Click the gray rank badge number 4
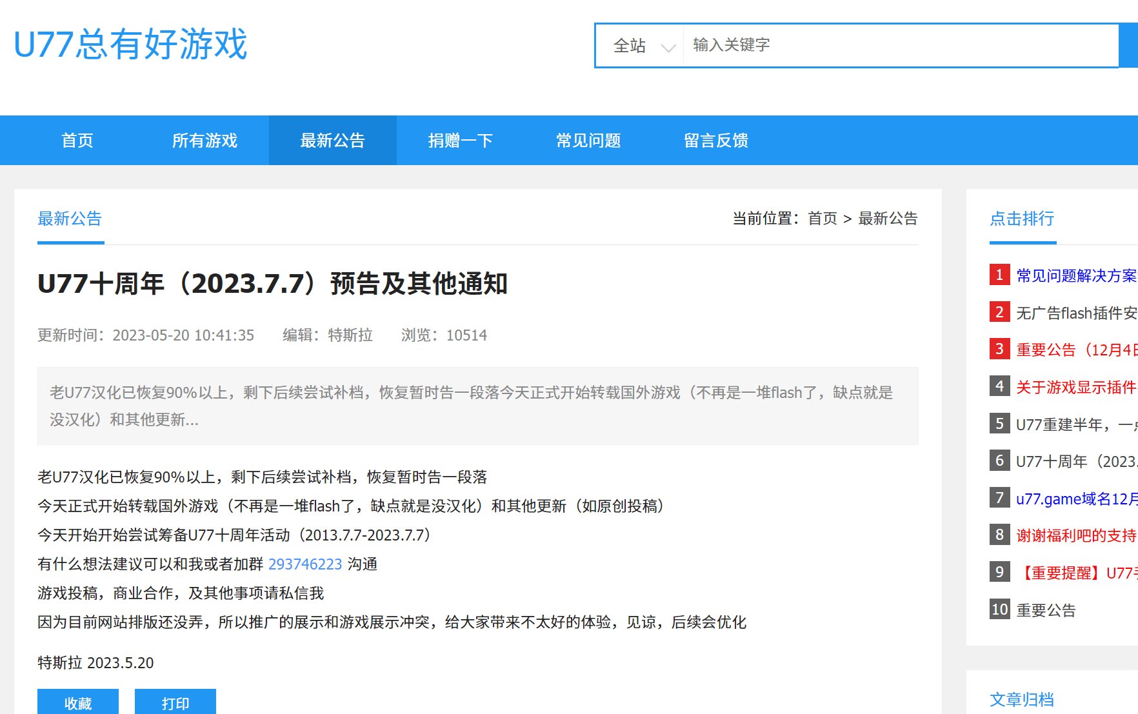Viewport: 1138px width, 714px height. [x=1000, y=386]
